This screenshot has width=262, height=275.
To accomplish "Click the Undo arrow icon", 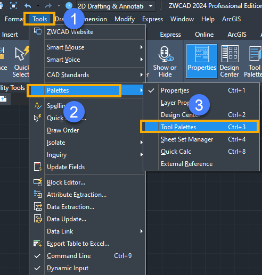I will click(x=28, y=6).
